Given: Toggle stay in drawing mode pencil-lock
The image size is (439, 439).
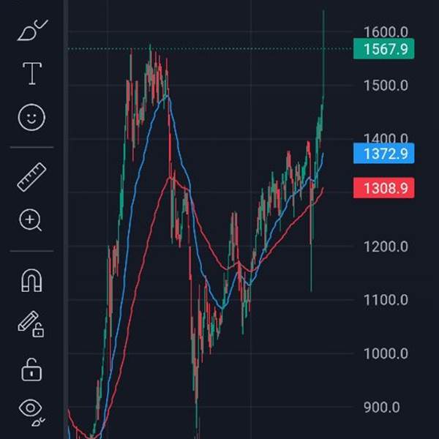Looking at the screenshot, I should click(x=31, y=323).
